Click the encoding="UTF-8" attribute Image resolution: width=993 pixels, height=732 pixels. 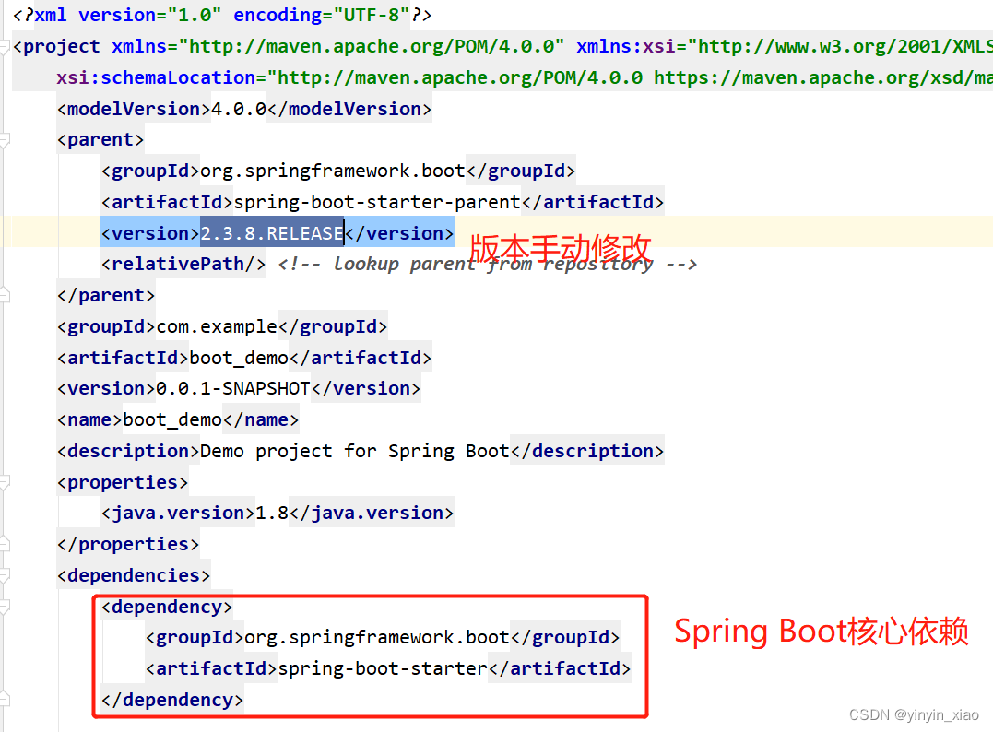322,15
